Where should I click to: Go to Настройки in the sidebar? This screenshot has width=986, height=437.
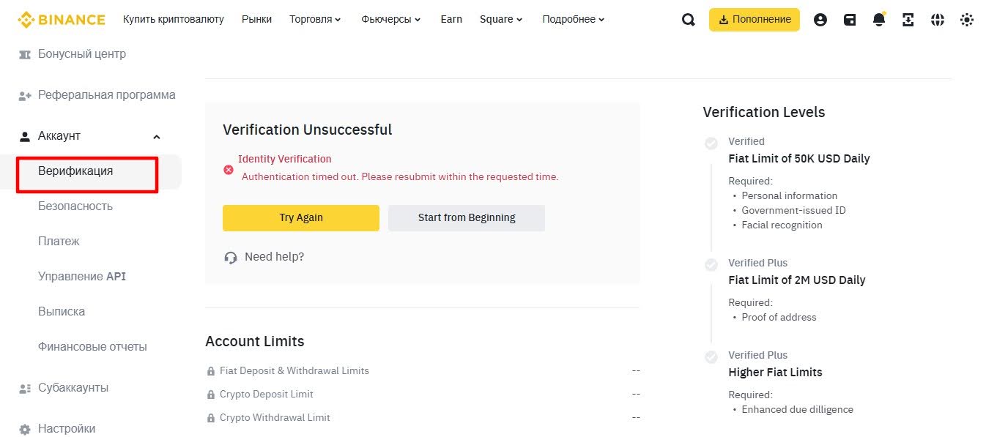67,429
